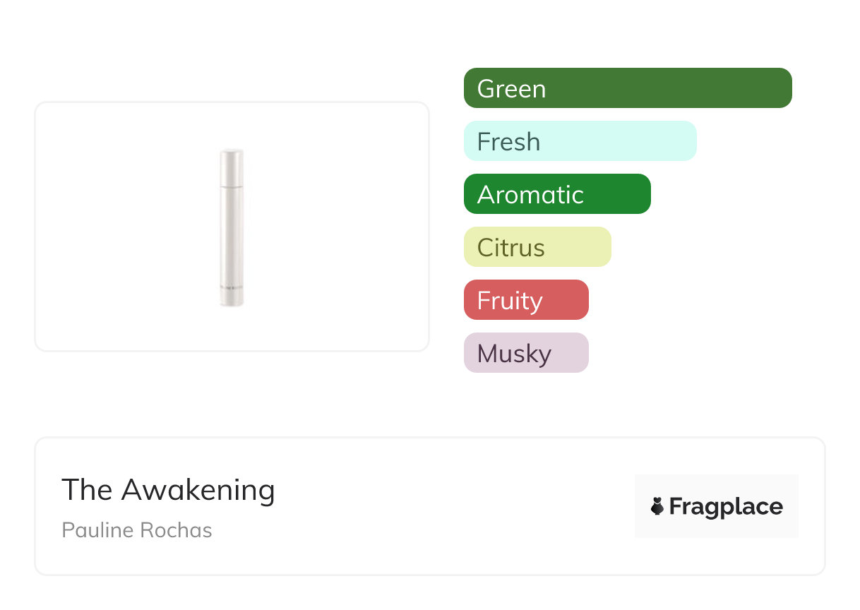Select the red Fruity accord bar

pos(526,300)
